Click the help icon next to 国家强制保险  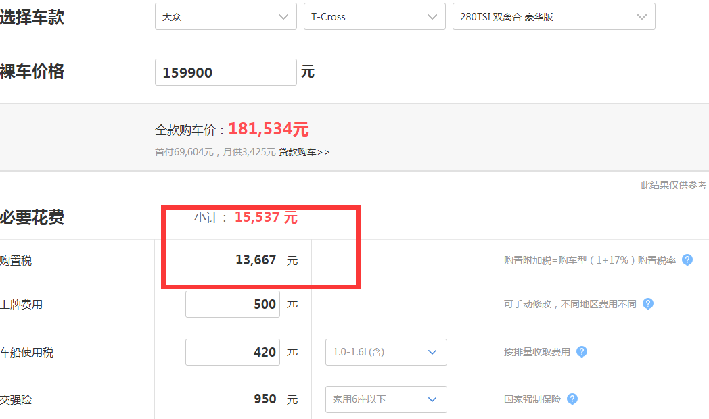pyautogui.click(x=572, y=399)
